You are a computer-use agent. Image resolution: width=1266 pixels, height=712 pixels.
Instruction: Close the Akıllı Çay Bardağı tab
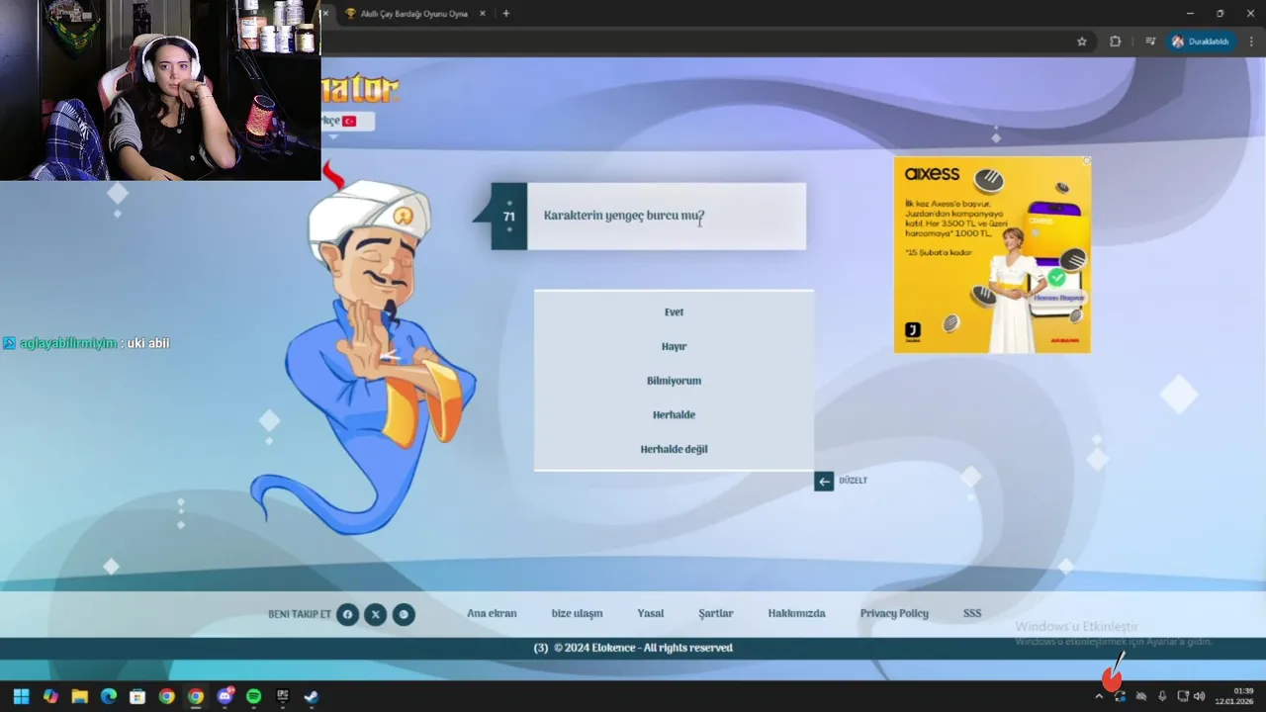484,14
